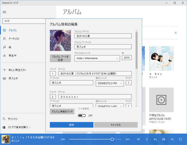
Task: Click the artist person icon in sidebar
Action: (4, 39)
